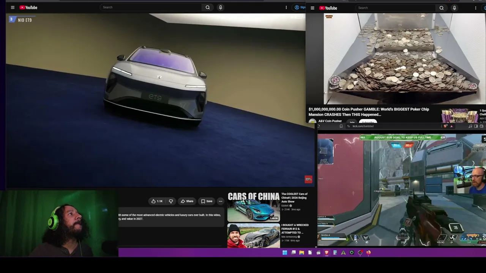Open the media control icon in Kick window
The height and width of the screenshot is (273, 486).
(x=470, y=126)
